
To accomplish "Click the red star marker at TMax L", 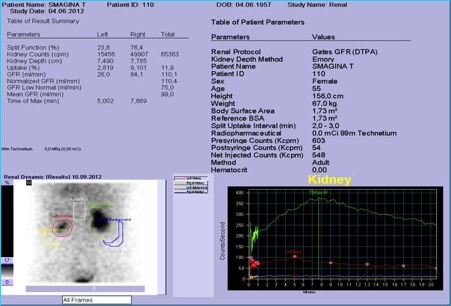I will point(295,256).
